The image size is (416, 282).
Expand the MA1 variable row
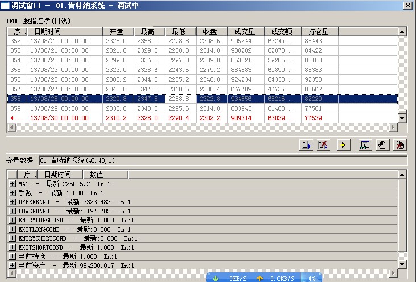(12, 184)
